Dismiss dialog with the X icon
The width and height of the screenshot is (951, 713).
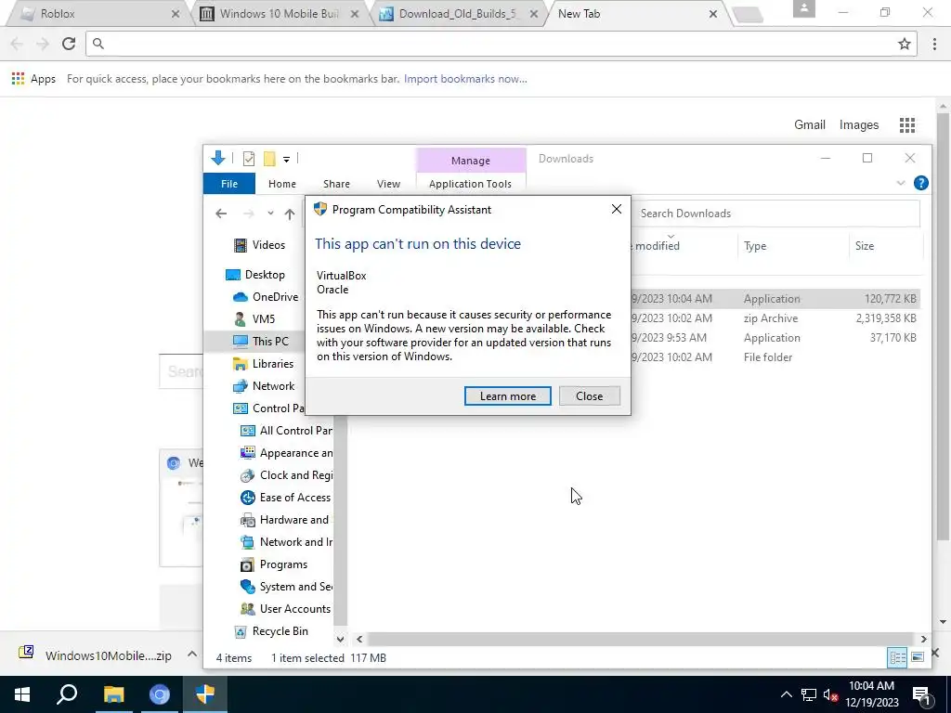point(617,209)
